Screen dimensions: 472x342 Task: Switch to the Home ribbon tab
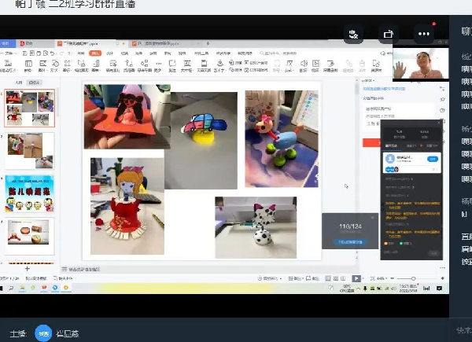(81, 53)
